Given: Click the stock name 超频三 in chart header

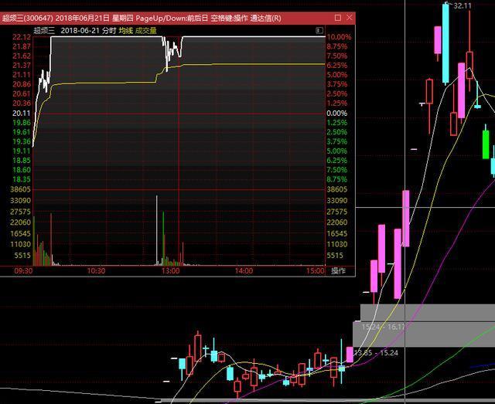Looking at the screenshot, I should [44, 31].
